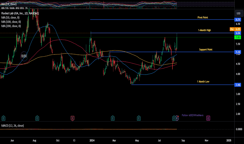This screenshot has width=244, height=144.
Task: Click the Oct label on time axis
Action: point(58,140)
